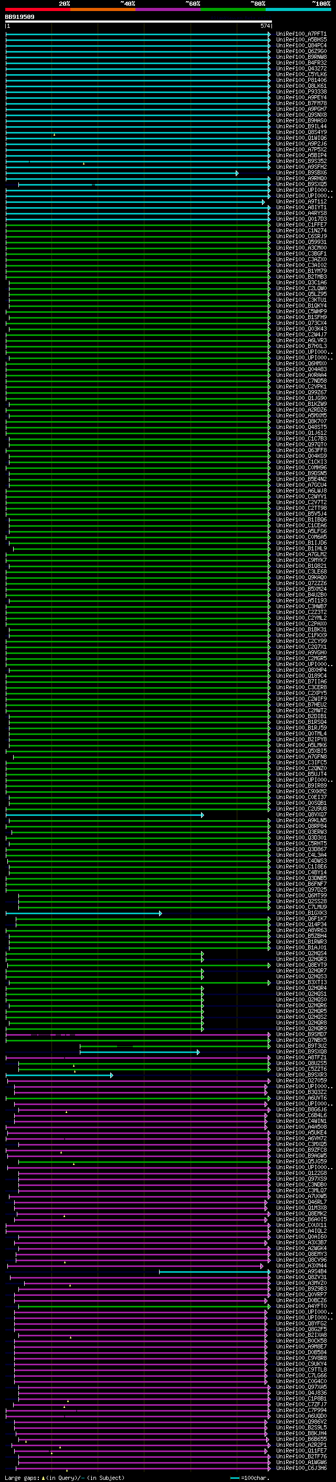Select the UniRef100_Q2SS28 label
The height and width of the screenshot is (1482, 336).
tap(301, 902)
